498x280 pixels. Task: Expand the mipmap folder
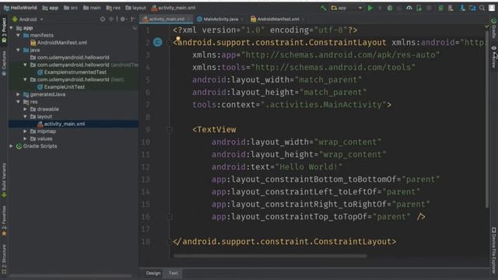[26, 131]
